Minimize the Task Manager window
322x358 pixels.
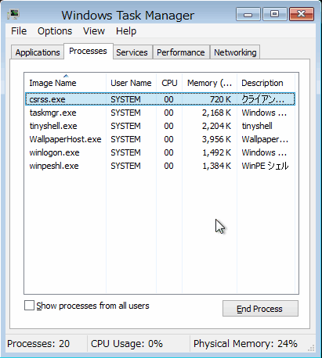(x=248, y=14)
